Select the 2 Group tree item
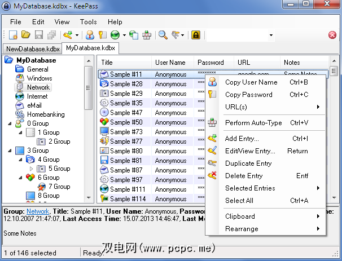Viewport: 342px width, 261px height. tap(59, 141)
